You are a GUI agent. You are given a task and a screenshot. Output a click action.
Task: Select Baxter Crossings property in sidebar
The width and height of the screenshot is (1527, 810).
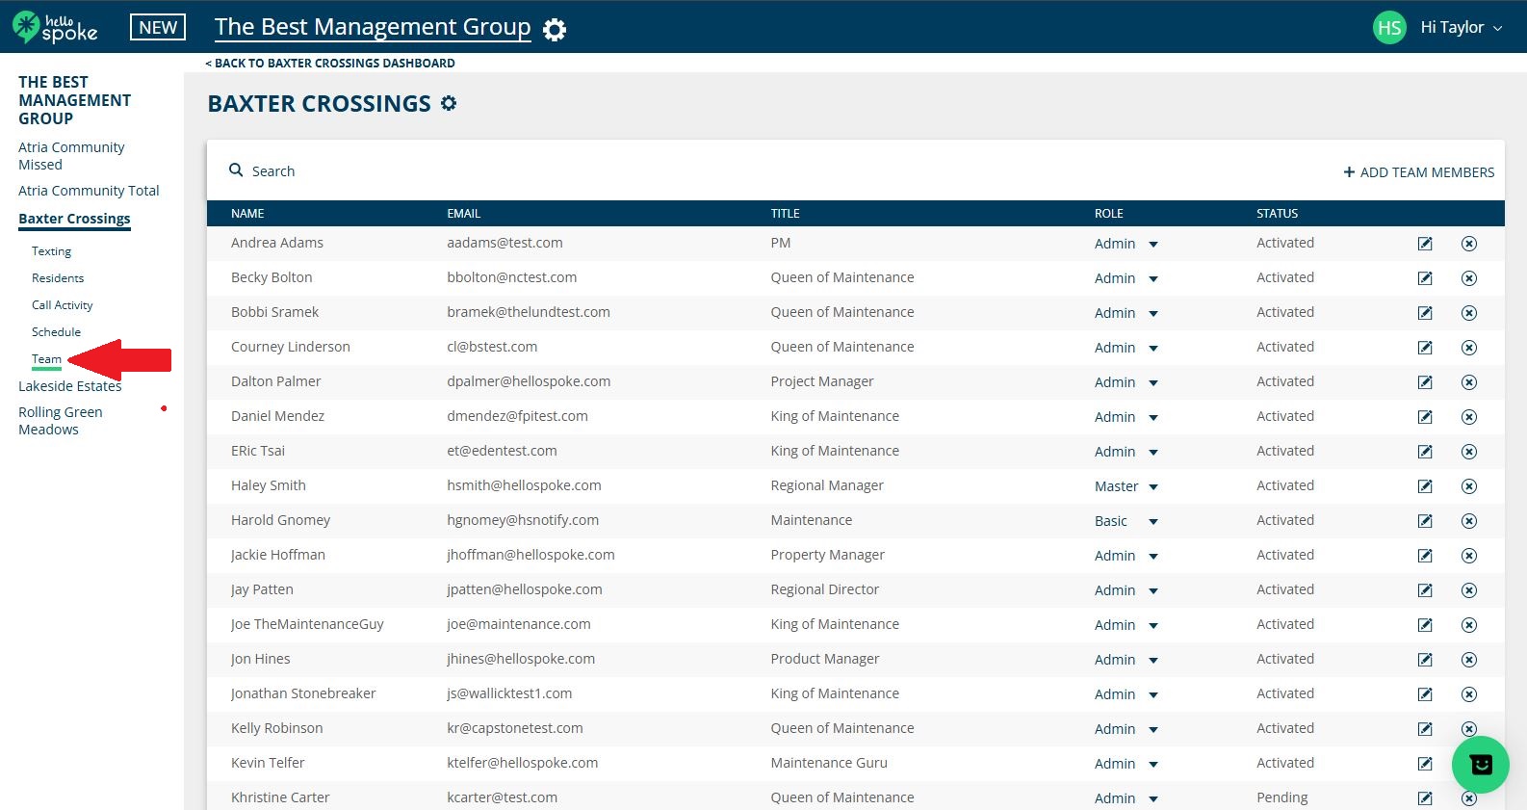point(74,219)
